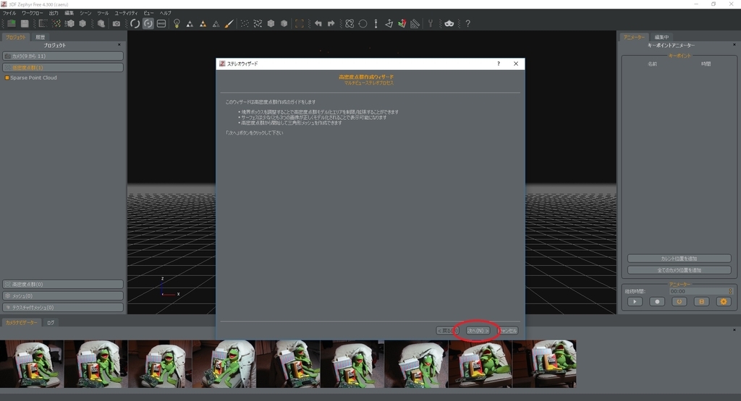This screenshot has width=741, height=401.
Task: Expand the テクスチャ付メッシュ(0) section
Action: [x=63, y=307]
